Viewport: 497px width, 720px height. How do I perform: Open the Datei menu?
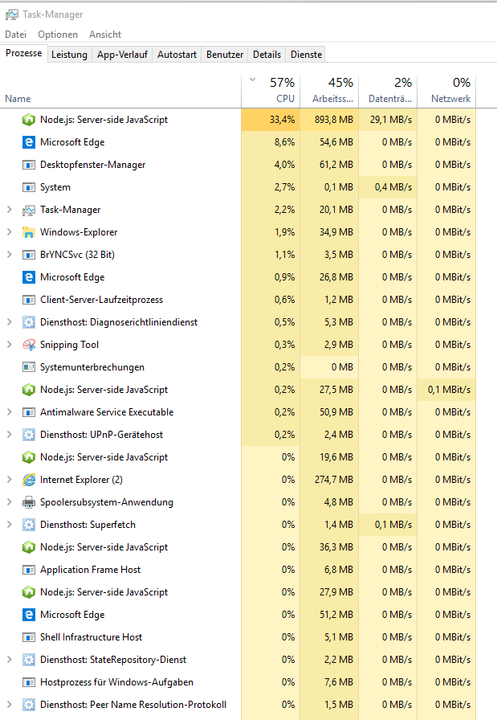coord(15,35)
